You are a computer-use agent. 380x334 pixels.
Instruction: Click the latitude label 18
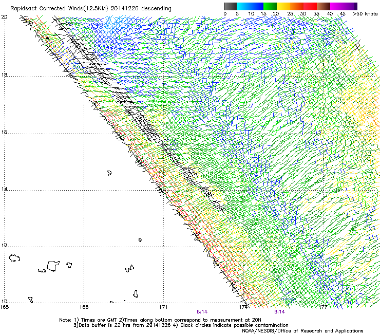[4, 75]
